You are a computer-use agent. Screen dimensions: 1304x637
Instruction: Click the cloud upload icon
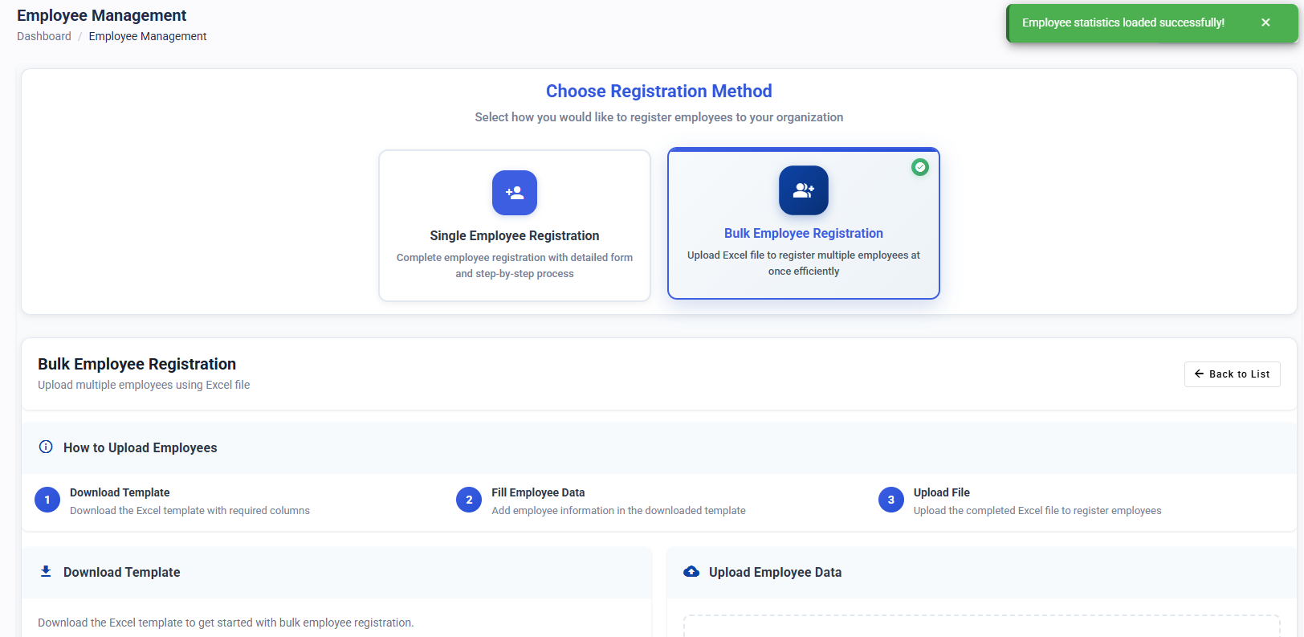(691, 571)
